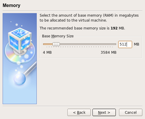Cancel the virtual machine wizard

coord(131,112)
